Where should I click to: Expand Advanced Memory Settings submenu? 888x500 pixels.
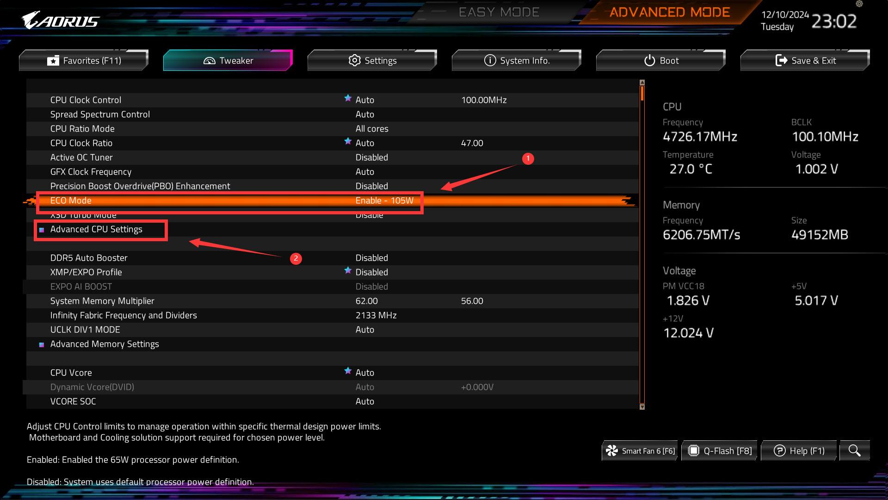coord(105,344)
